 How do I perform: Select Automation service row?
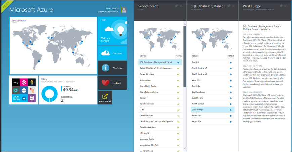(160, 80)
